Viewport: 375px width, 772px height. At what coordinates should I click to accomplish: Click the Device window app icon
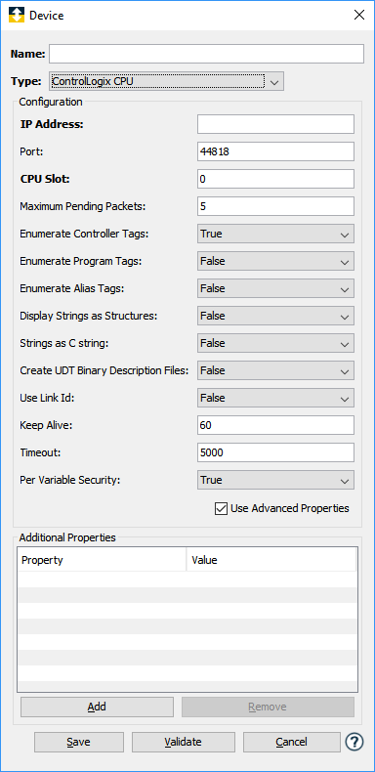(x=17, y=15)
